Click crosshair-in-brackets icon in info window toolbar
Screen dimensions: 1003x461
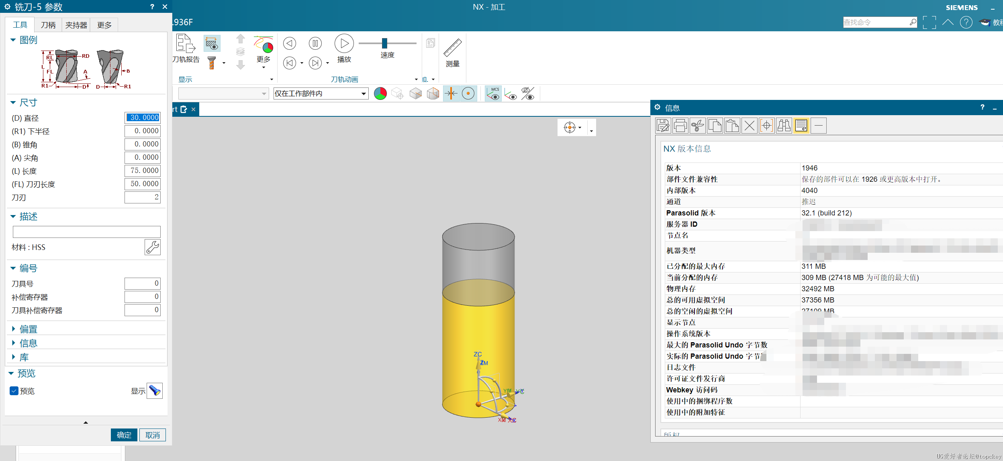[x=766, y=126]
